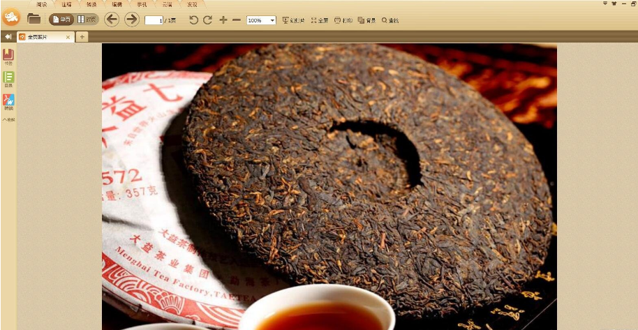Open the 发现 (Discover) ribbon tab
638x330 pixels.
tap(193, 4)
